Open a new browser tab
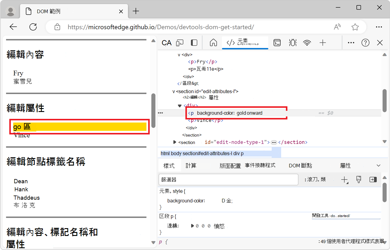Screen dimensions: 390x250 pos(136,11)
